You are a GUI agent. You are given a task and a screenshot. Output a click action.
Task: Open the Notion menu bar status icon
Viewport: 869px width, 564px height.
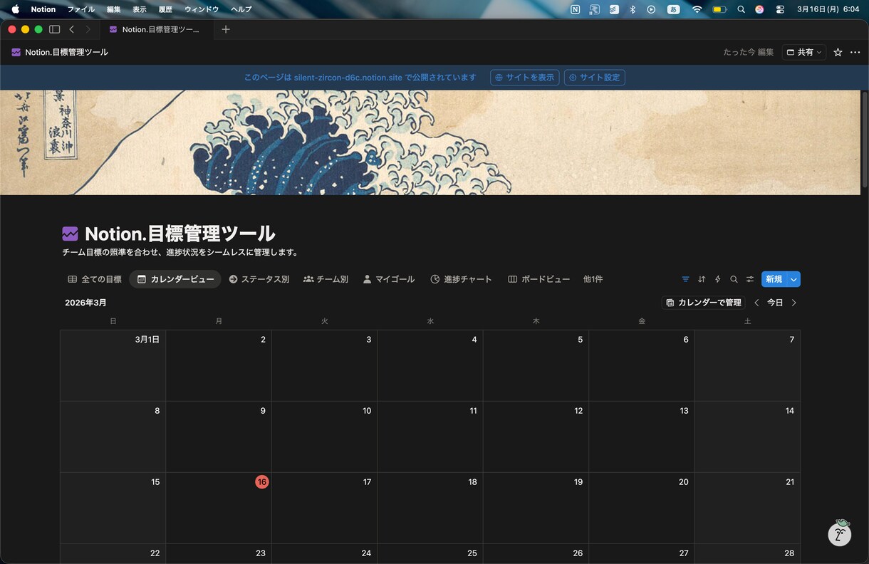[x=576, y=9]
